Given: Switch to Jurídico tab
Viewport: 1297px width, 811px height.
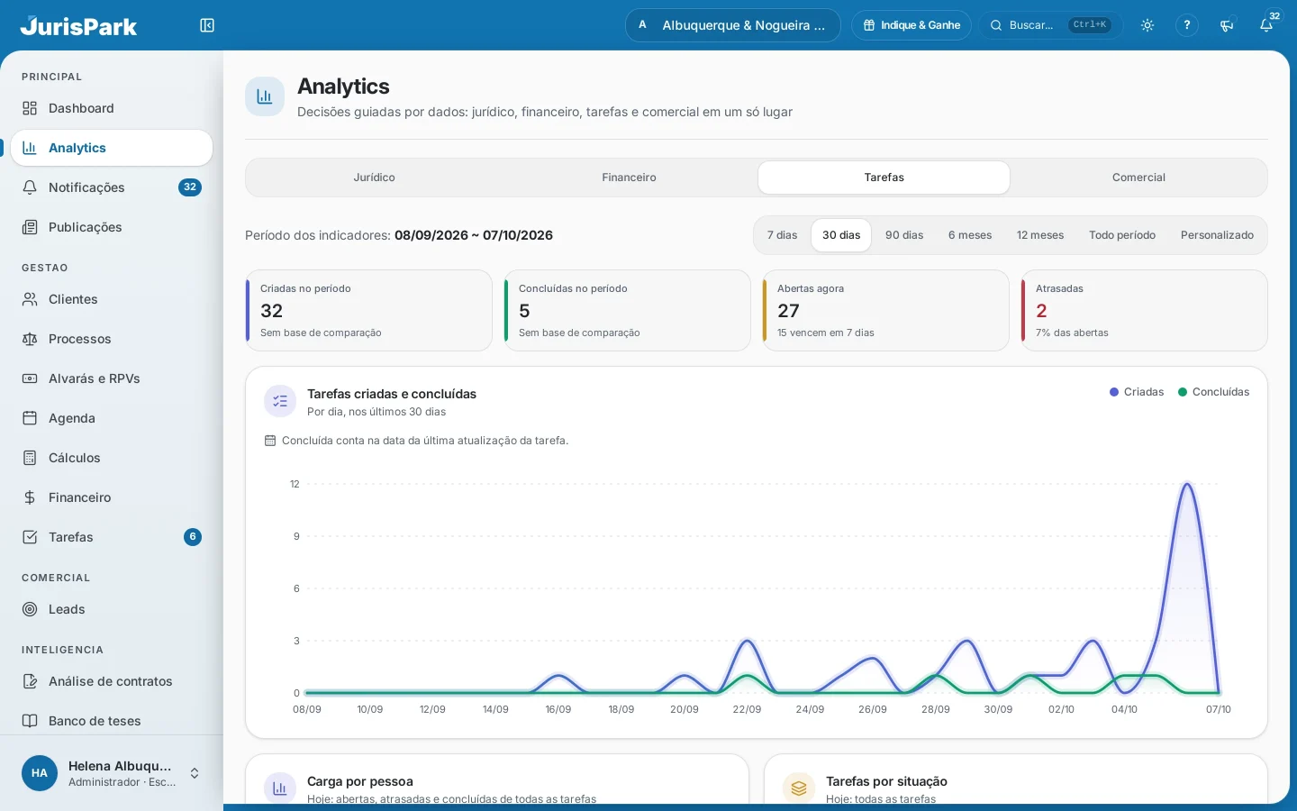Looking at the screenshot, I should point(375,178).
